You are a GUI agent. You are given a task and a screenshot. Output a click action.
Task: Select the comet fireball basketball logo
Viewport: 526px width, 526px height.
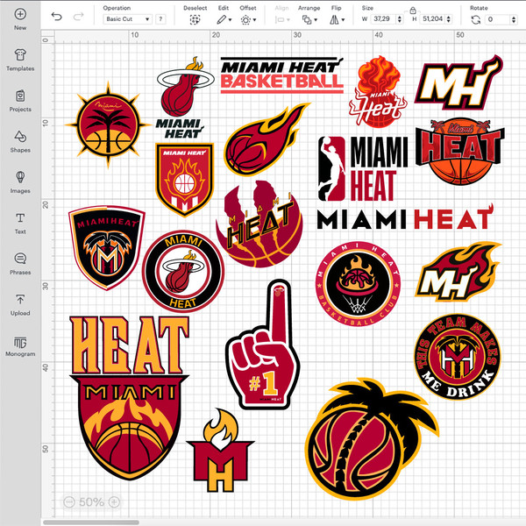coord(267,139)
